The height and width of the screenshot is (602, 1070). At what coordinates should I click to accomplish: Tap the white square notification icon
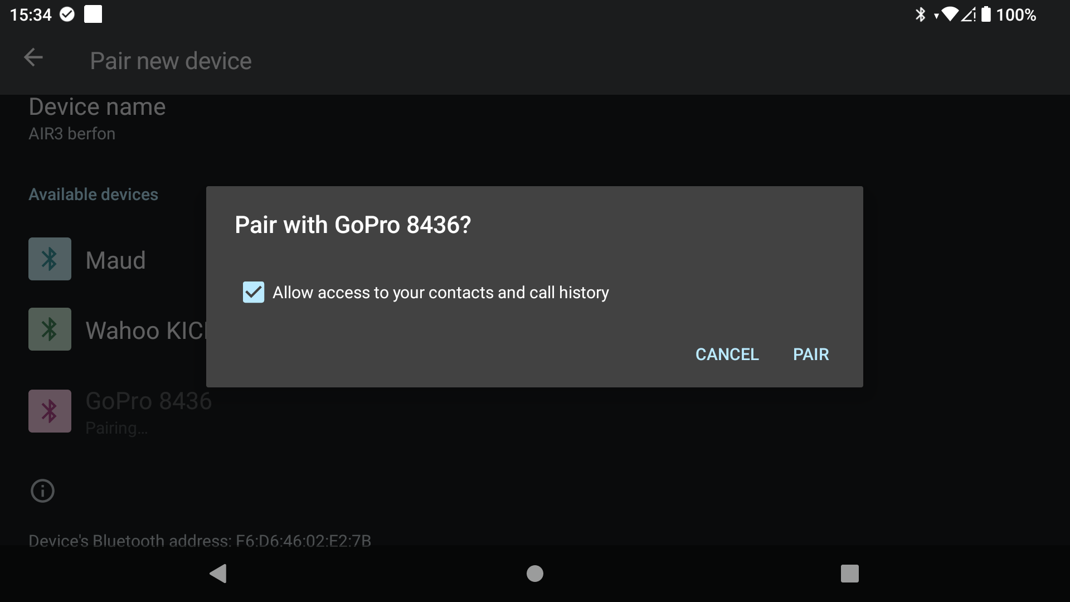pos(93,14)
